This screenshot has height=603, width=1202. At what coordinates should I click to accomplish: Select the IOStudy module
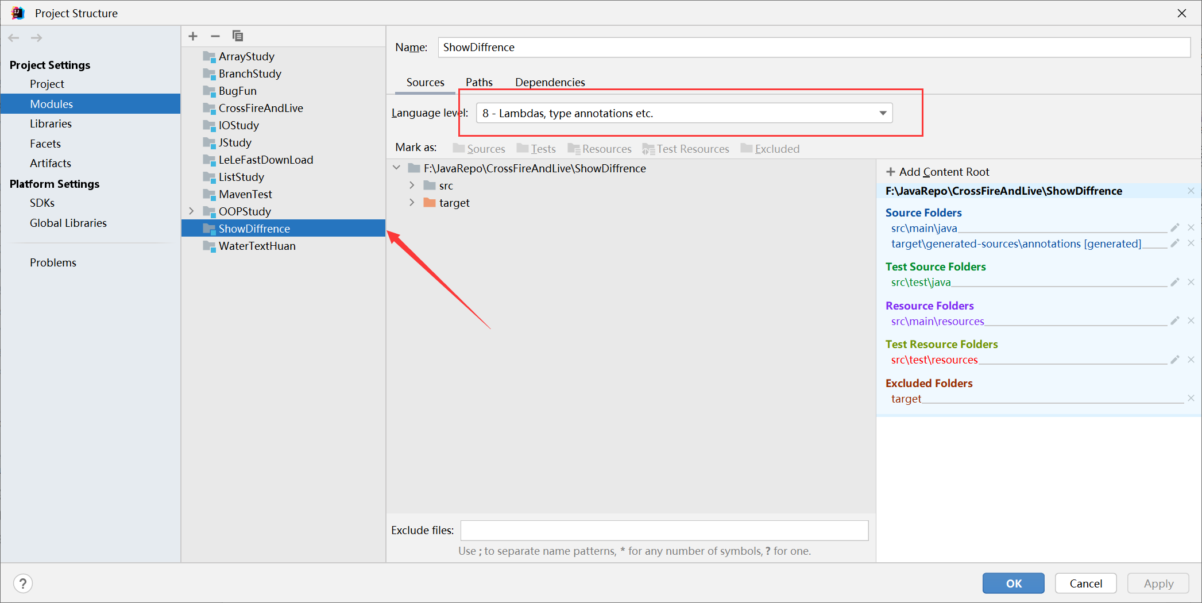point(238,125)
